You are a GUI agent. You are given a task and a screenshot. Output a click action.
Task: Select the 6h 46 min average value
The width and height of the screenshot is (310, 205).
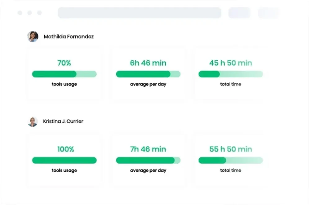tap(148, 63)
